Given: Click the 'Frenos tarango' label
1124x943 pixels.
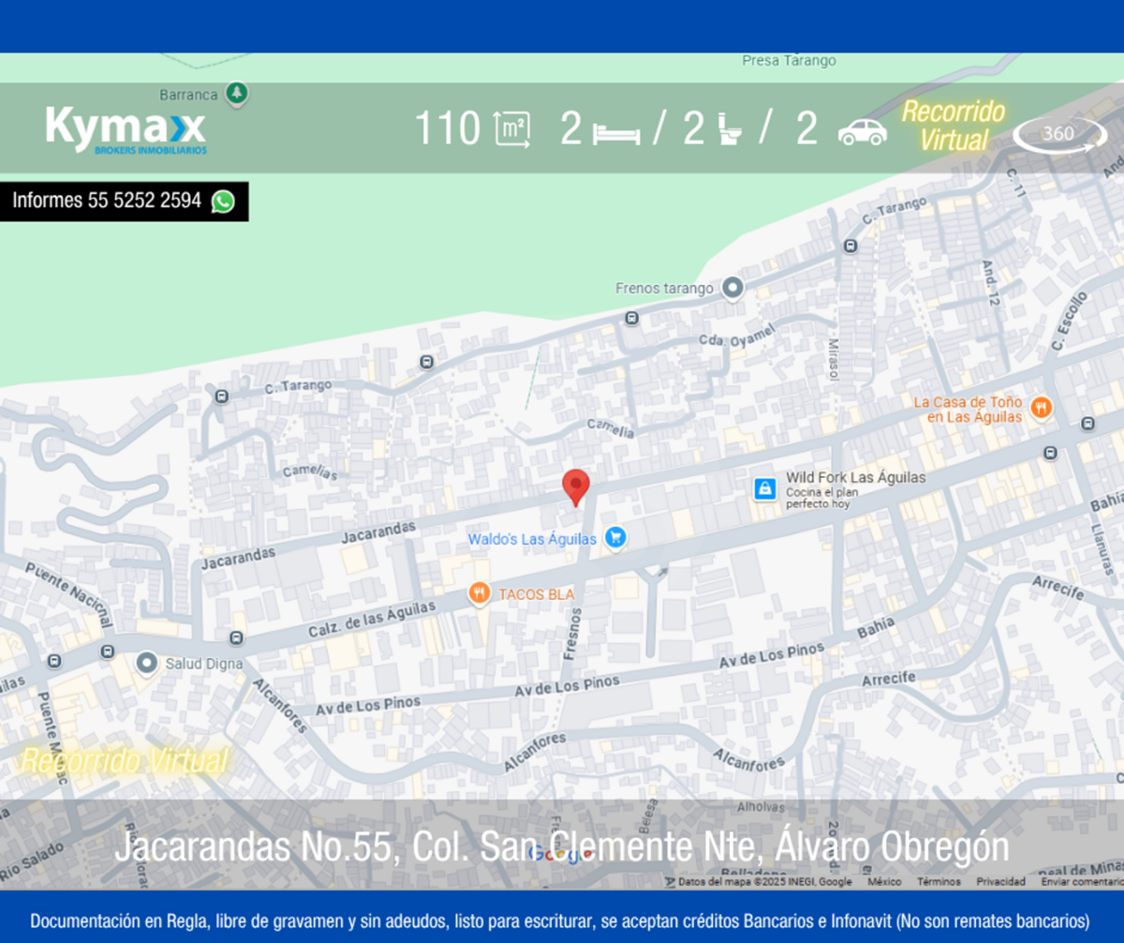Looking at the screenshot, I should [x=664, y=288].
